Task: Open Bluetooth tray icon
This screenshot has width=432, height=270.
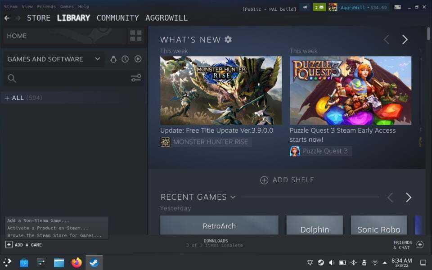Action: tap(354, 262)
